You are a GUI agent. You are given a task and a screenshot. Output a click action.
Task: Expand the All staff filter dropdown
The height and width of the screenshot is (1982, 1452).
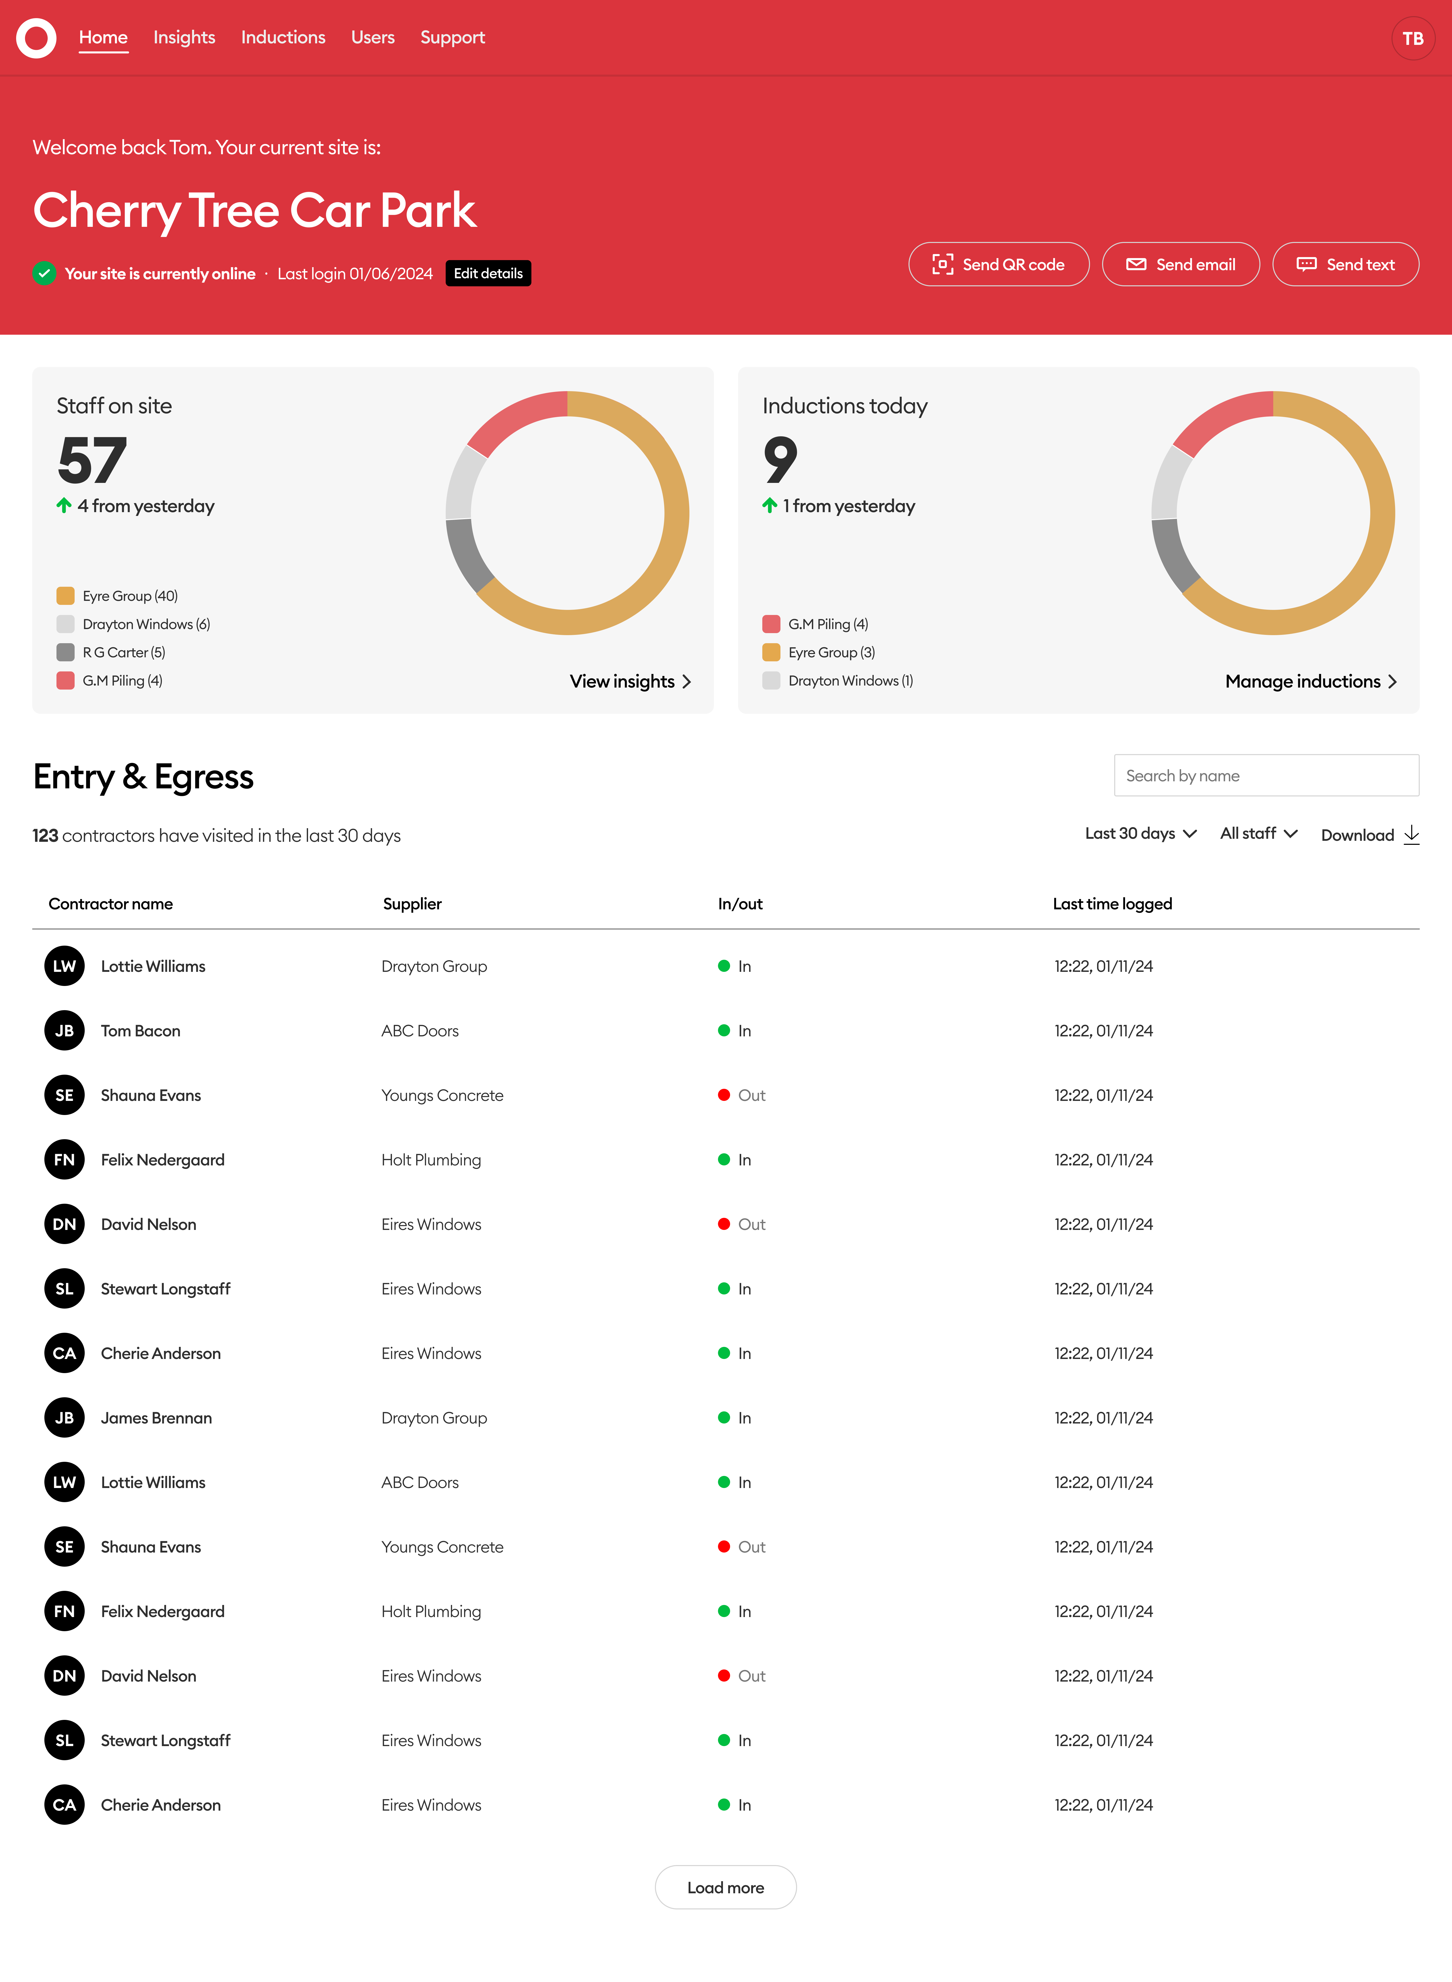tap(1259, 834)
